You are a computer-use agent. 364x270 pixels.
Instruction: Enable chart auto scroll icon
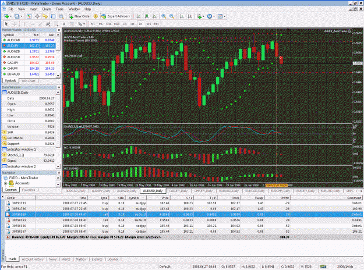(182, 16)
